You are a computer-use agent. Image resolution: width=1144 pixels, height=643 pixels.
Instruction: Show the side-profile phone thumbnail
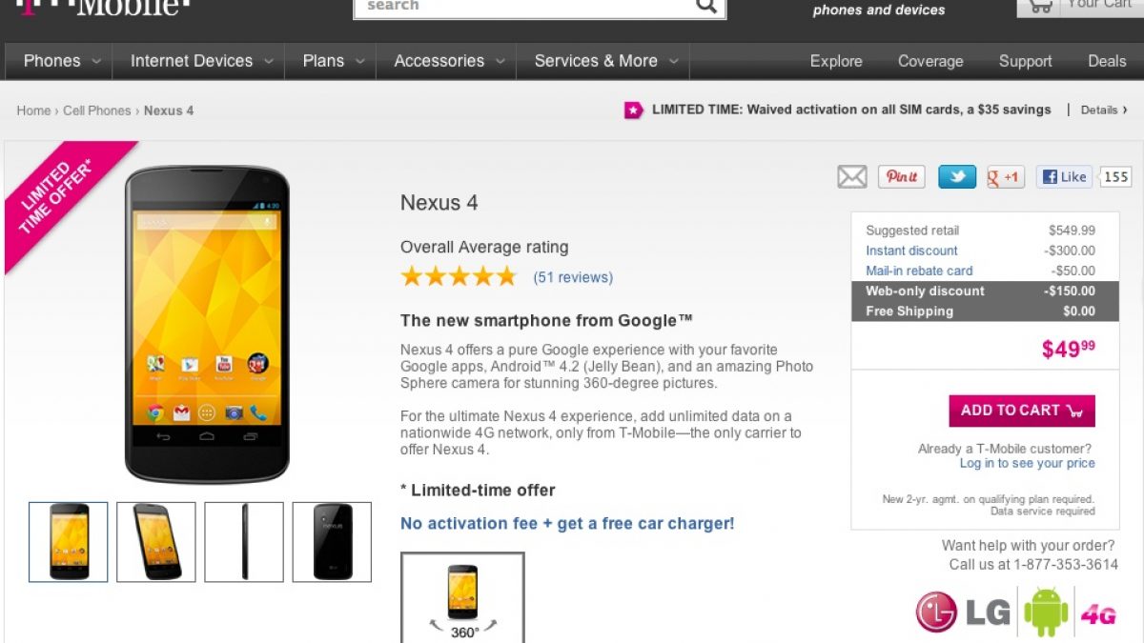244,542
